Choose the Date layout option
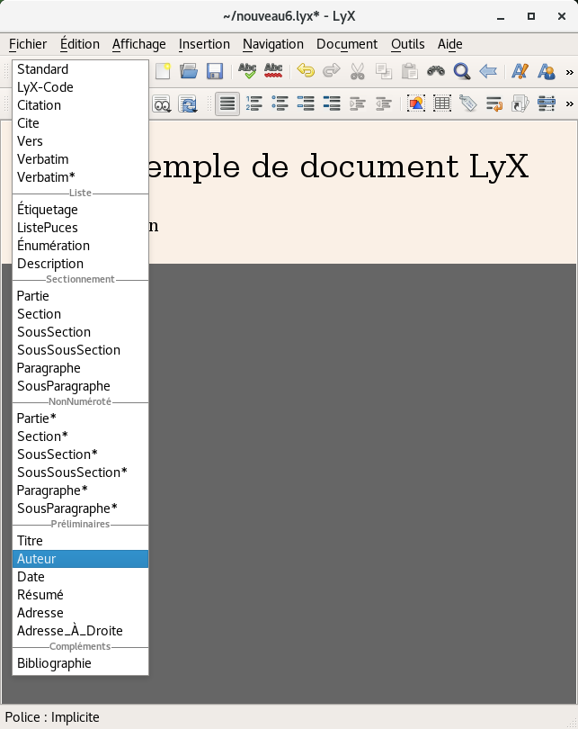Screen dimensions: 578x729 click(80, 577)
